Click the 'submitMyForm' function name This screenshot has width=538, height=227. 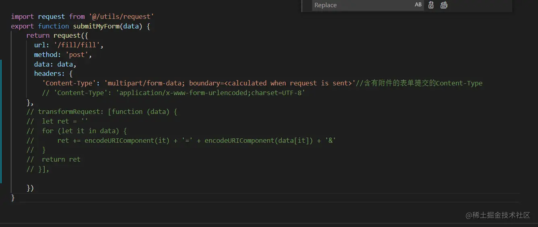(96, 26)
